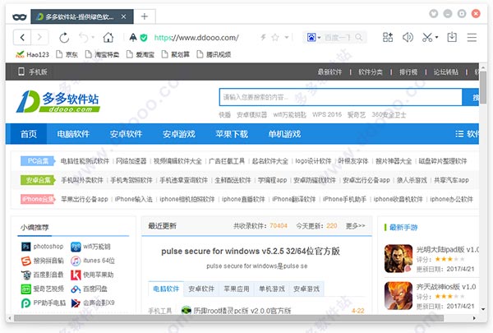493x333 pixels.
Task: Open the 百度影音 icon
Action: pyautogui.click(x=25, y=275)
